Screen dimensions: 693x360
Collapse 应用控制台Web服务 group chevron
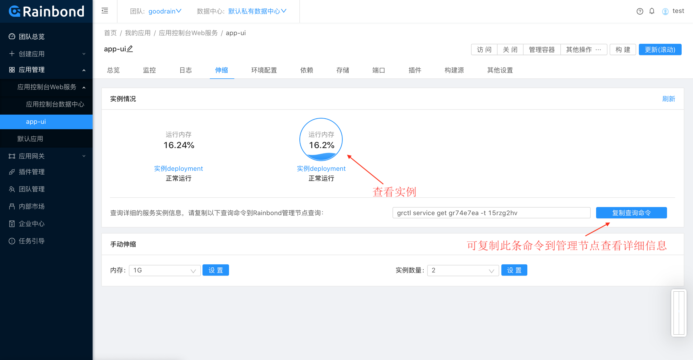84,88
